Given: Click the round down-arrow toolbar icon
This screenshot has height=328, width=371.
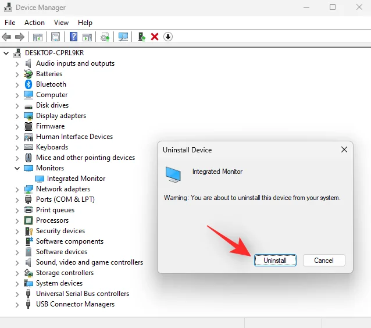Looking at the screenshot, I should pyautogui.click(x=168, y=37).
